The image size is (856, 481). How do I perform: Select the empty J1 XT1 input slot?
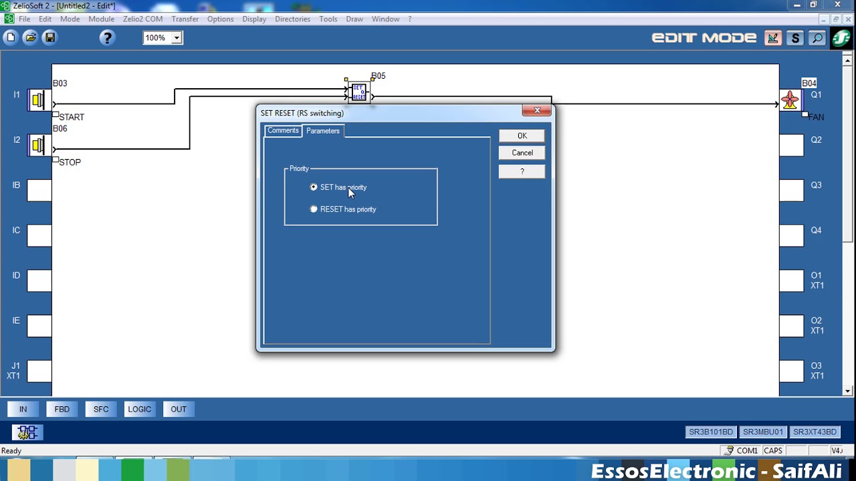(39, 371)
